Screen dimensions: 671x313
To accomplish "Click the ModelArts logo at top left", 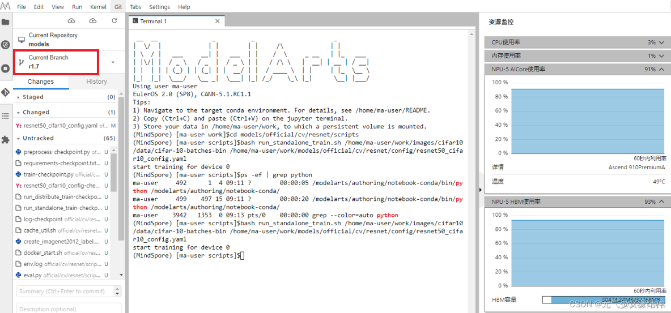I will tap(6, 7).
